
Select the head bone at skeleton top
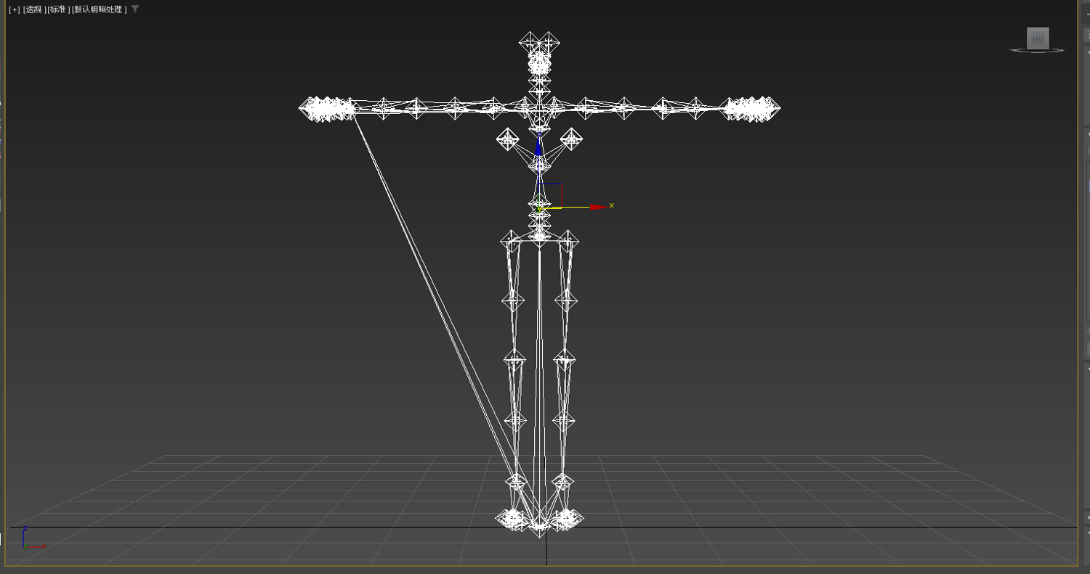point(539,44)
